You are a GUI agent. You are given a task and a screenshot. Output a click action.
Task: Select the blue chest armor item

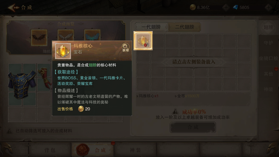coord(22,84)
